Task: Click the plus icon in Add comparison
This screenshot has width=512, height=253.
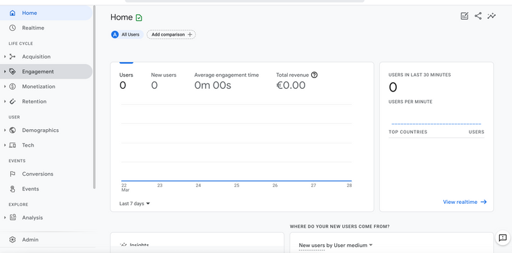Action: coord(190,34)
